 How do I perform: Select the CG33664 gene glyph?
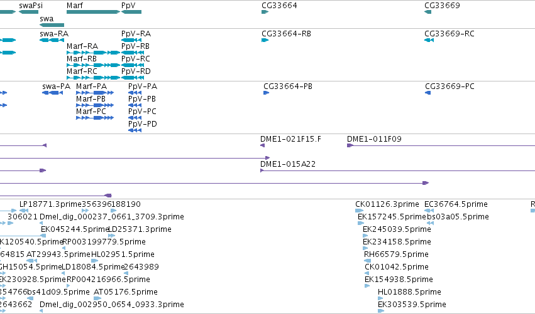(265, 12)
